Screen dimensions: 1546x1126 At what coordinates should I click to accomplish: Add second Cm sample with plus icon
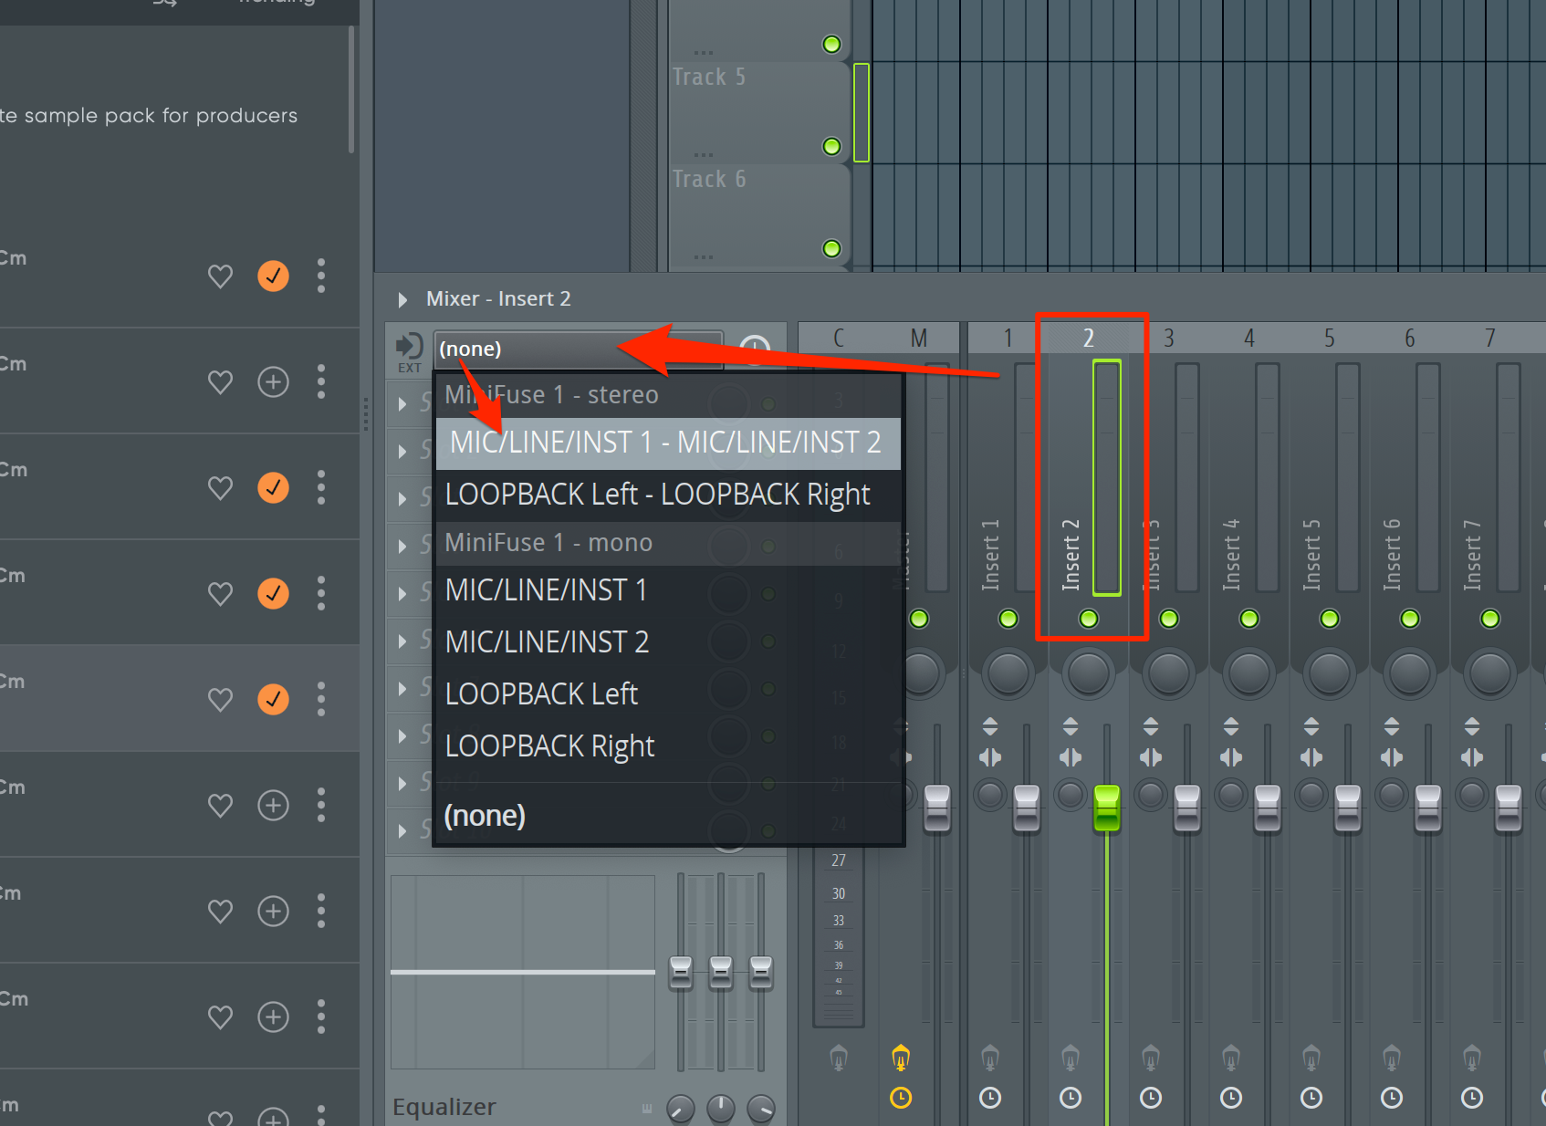(x=273, y=381)
